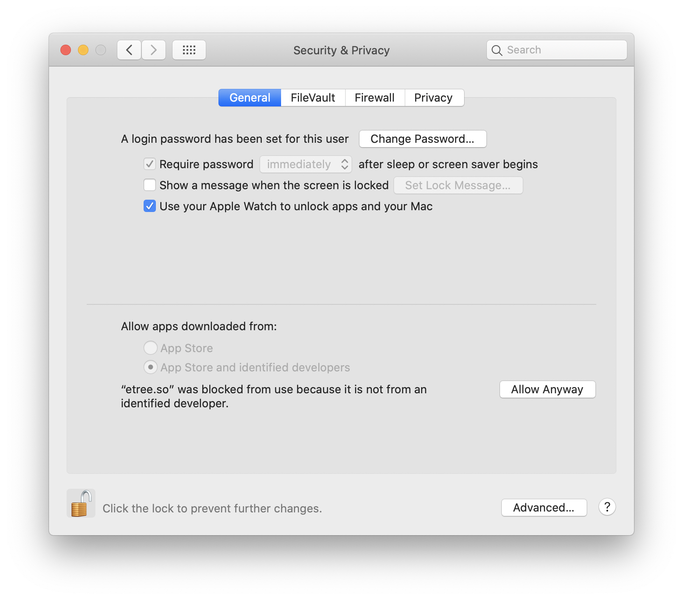Viewport: 683px width, 600px height.
Task: Click the lock to prevent changes text
Action: (212, 508)
